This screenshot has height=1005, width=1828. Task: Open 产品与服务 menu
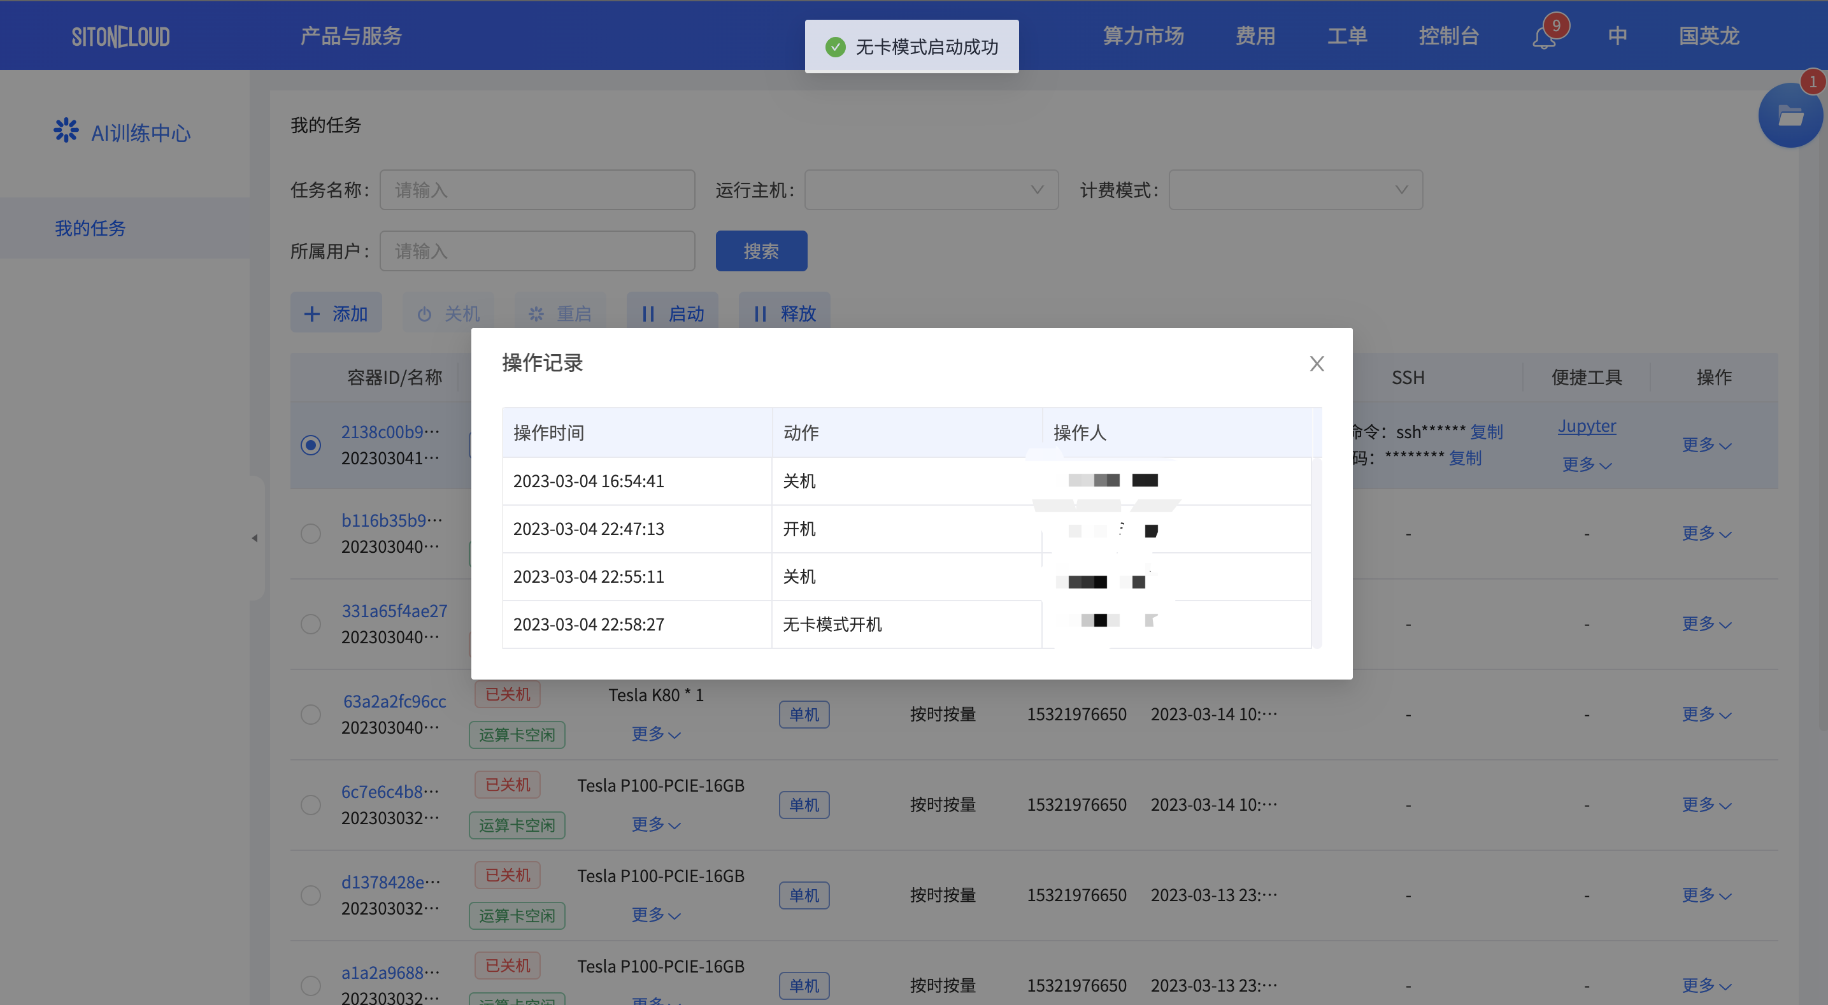point(351,36)
